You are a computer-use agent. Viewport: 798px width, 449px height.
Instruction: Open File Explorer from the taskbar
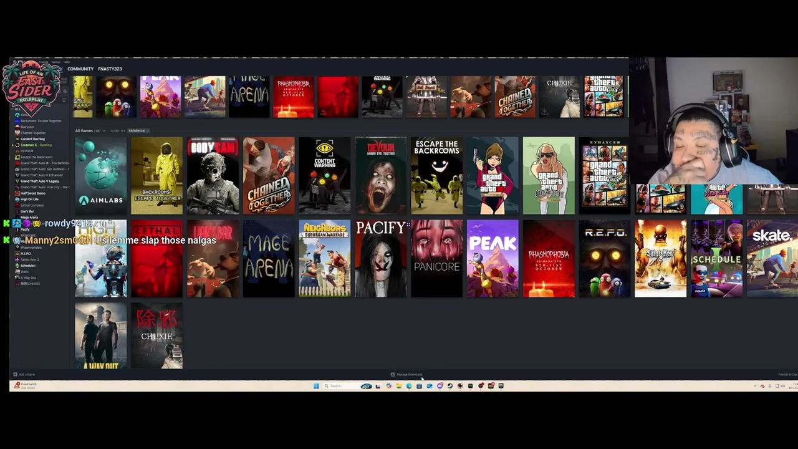(399, 386)
